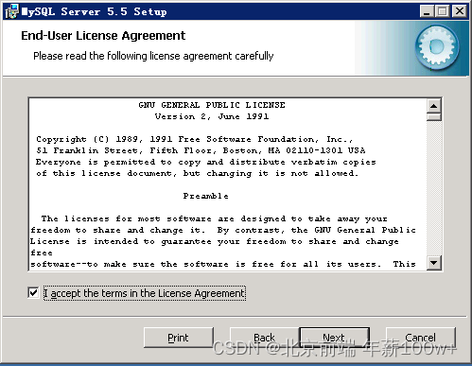Click the 'MySQL Server 5.5 Setup' title bar
This screenshot has height=366, width=472.
coord(94,11)
